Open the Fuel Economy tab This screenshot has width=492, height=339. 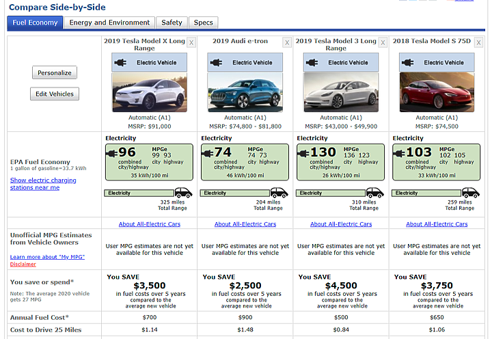(35, 23)
